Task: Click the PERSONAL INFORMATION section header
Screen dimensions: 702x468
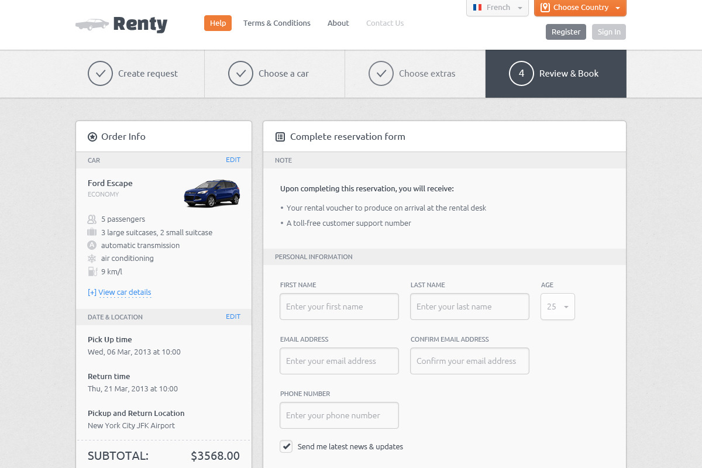Action: click(314, 257)
